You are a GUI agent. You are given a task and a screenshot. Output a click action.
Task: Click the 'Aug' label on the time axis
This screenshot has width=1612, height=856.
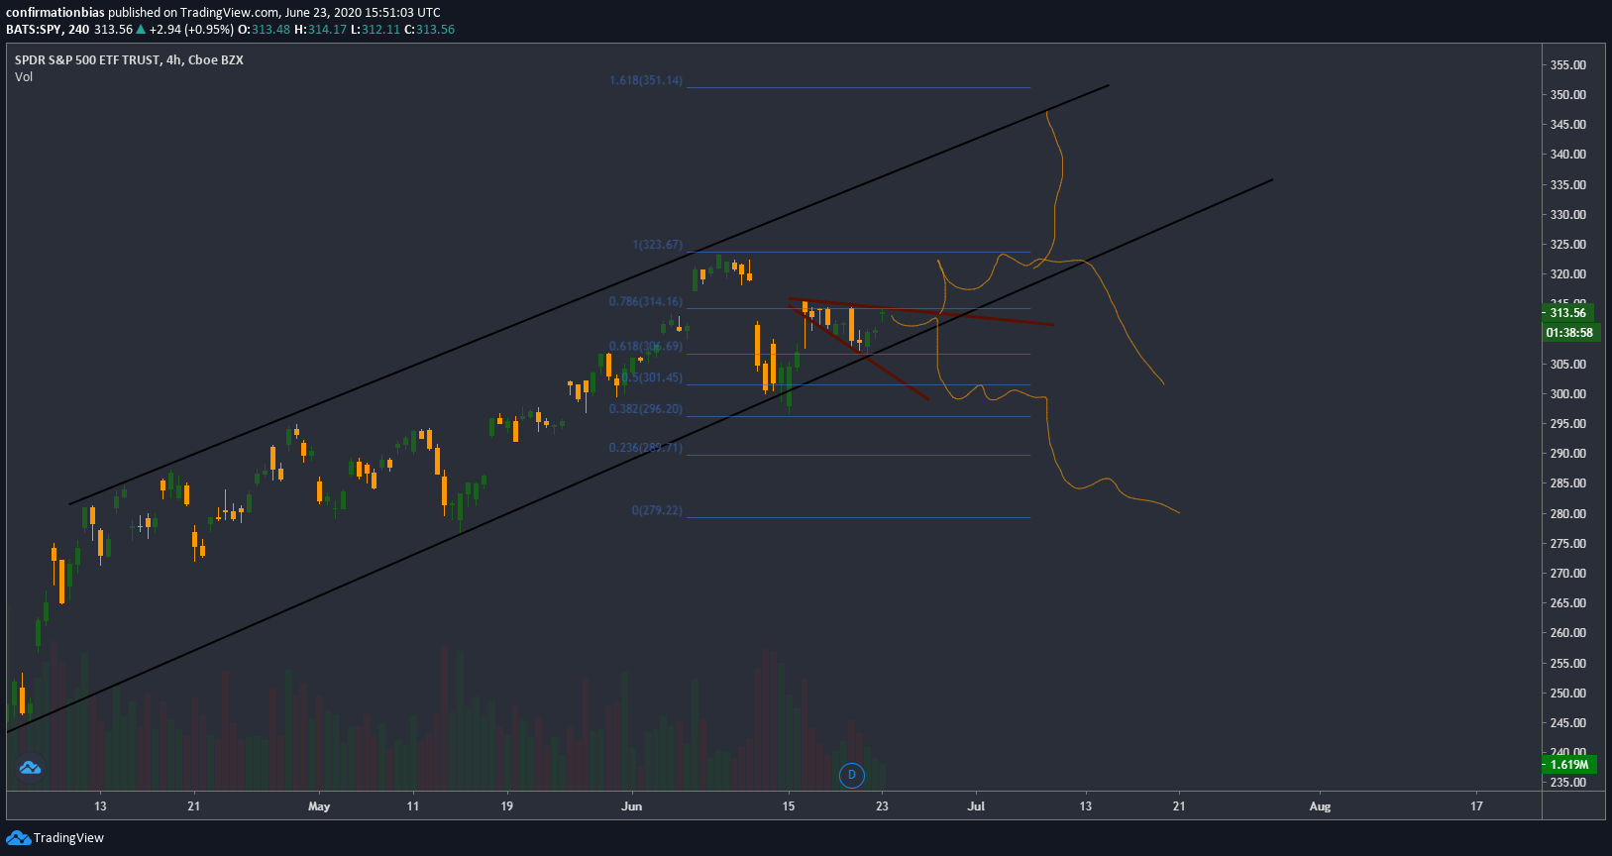pyautogui.click(x=1320, y=806)
